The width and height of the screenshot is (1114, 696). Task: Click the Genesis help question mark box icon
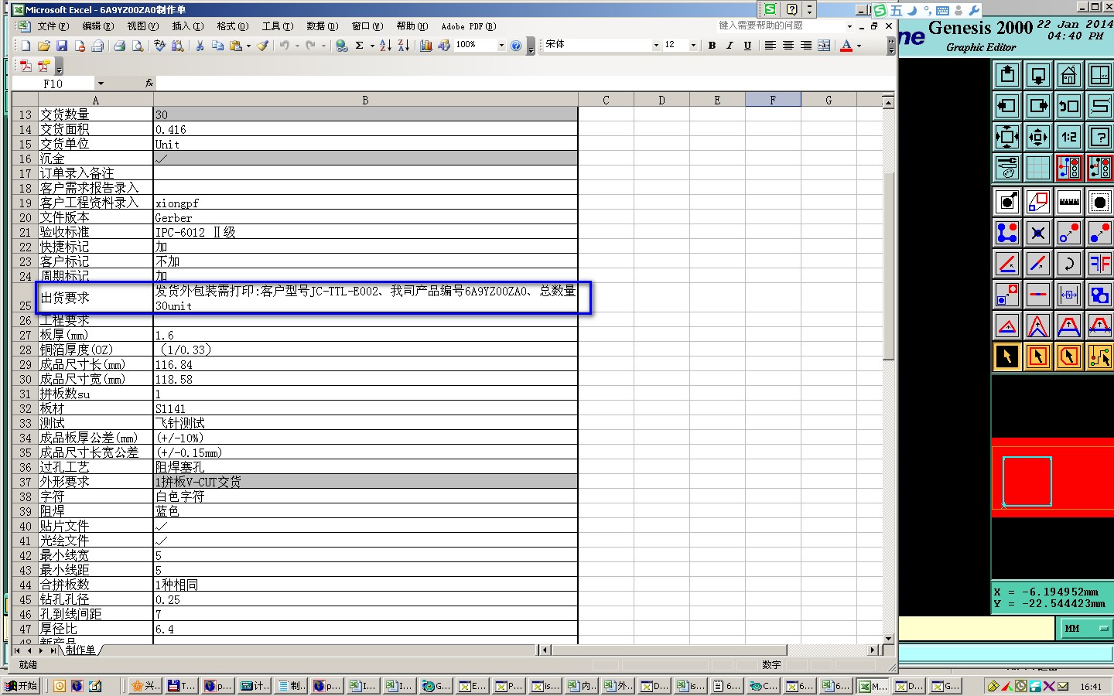click(x=1099, y=137)
